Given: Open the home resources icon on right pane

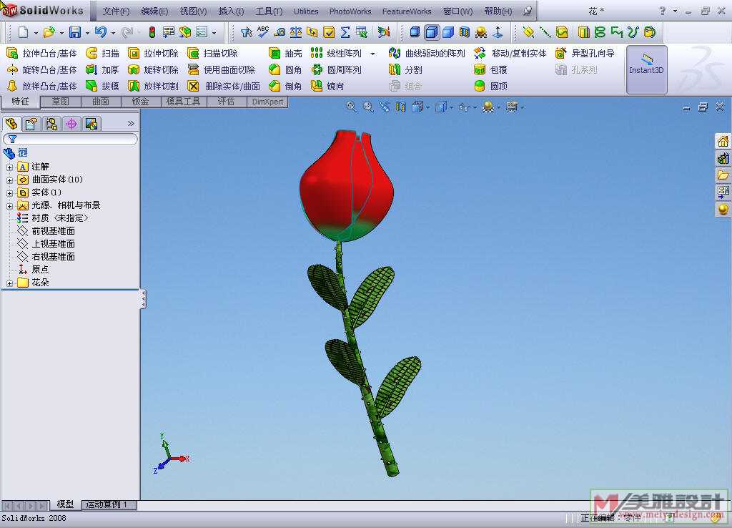Looking at the screenshot, I should click(x=723, y=141).
